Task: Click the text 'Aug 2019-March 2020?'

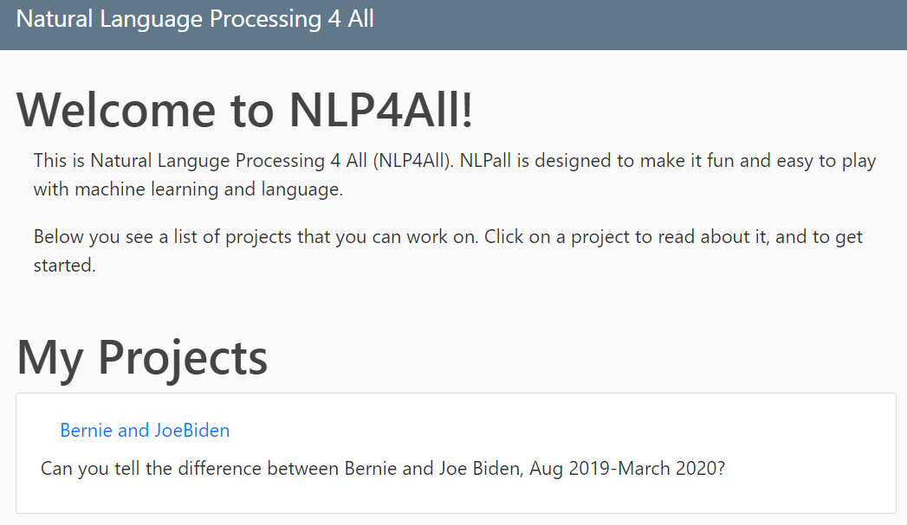Action: tap(627, 469)
